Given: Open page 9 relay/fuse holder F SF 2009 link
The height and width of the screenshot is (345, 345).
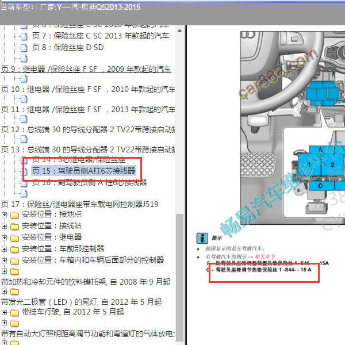Looking at the screenshot, I should click(x=86, y=69).
